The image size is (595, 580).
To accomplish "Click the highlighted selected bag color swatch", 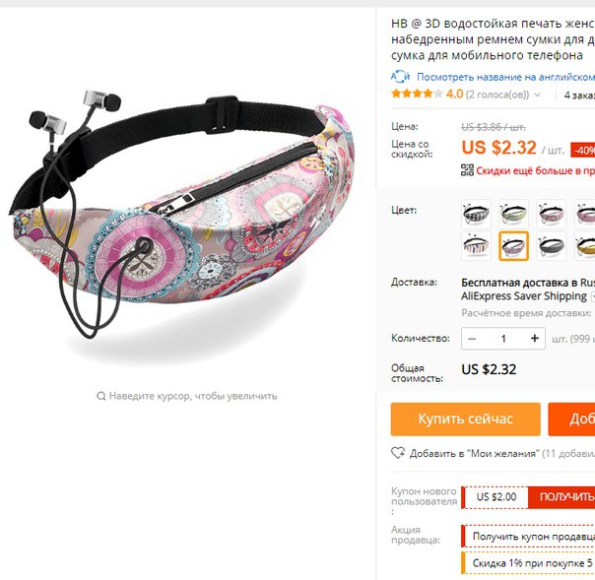I will [x=513, y=246].
